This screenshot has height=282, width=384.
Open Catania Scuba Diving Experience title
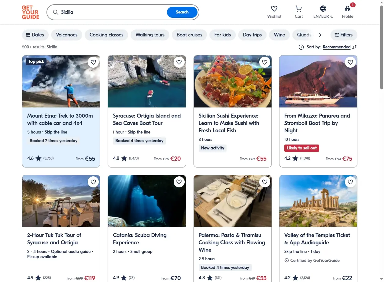coord(140,239)
